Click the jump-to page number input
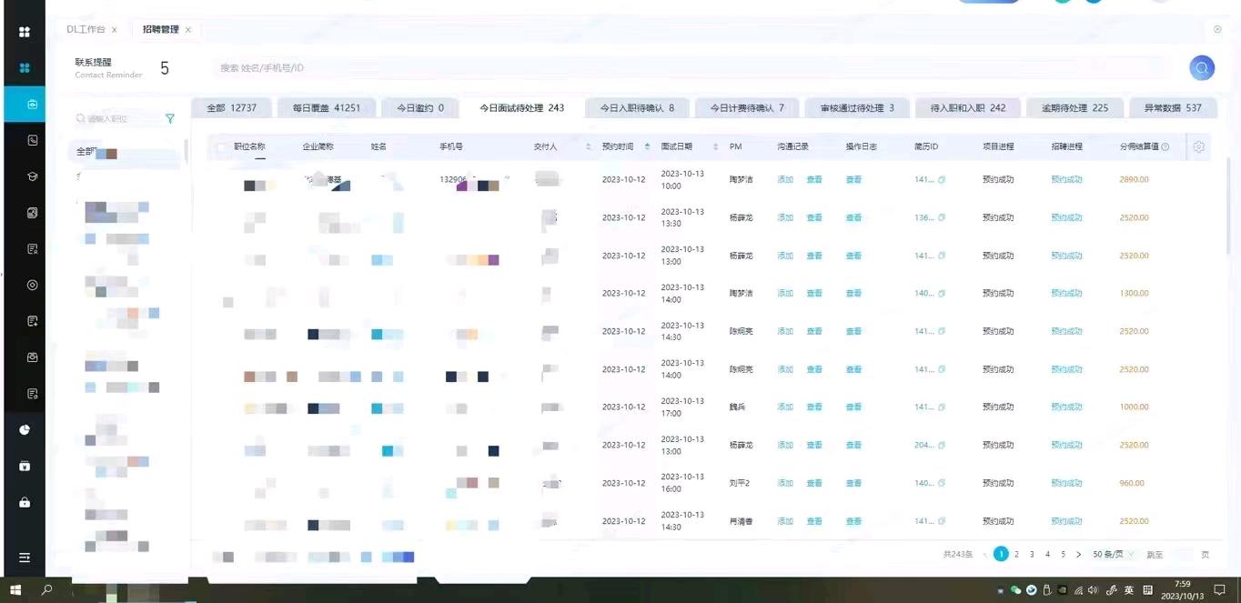Image resolution: width=1241 pixels, height=603 pixels. click(x=1181, y=554)
